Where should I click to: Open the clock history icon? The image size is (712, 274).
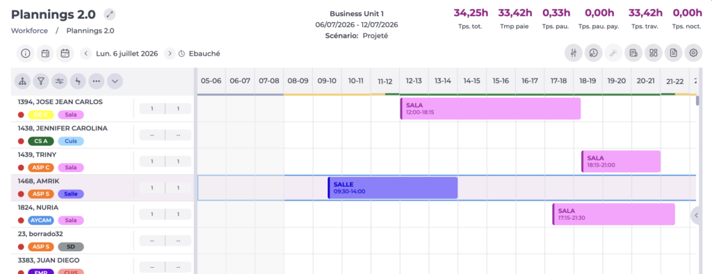coord(593,53)
